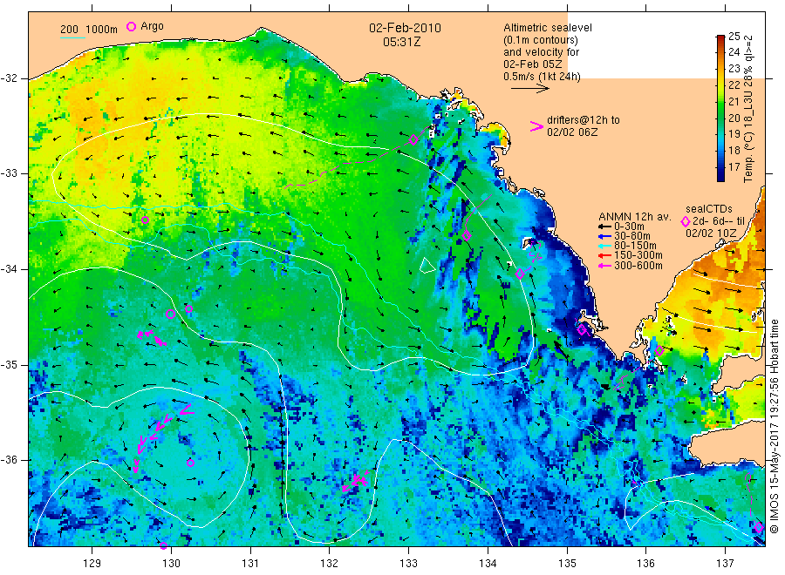The width and height of the screenshot is (785, 575).
Task: Click the seal CTD diamond in the bottom-right corner
Action: pos(759,527)
